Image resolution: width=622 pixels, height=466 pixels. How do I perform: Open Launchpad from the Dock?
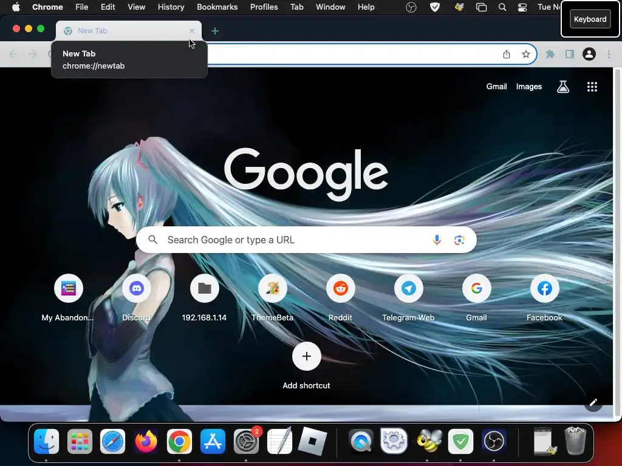click(x=80, y=441)
